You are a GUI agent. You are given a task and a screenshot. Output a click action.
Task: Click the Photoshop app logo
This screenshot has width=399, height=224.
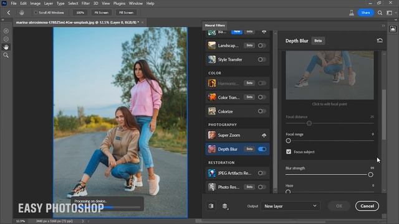coord(4,3)
